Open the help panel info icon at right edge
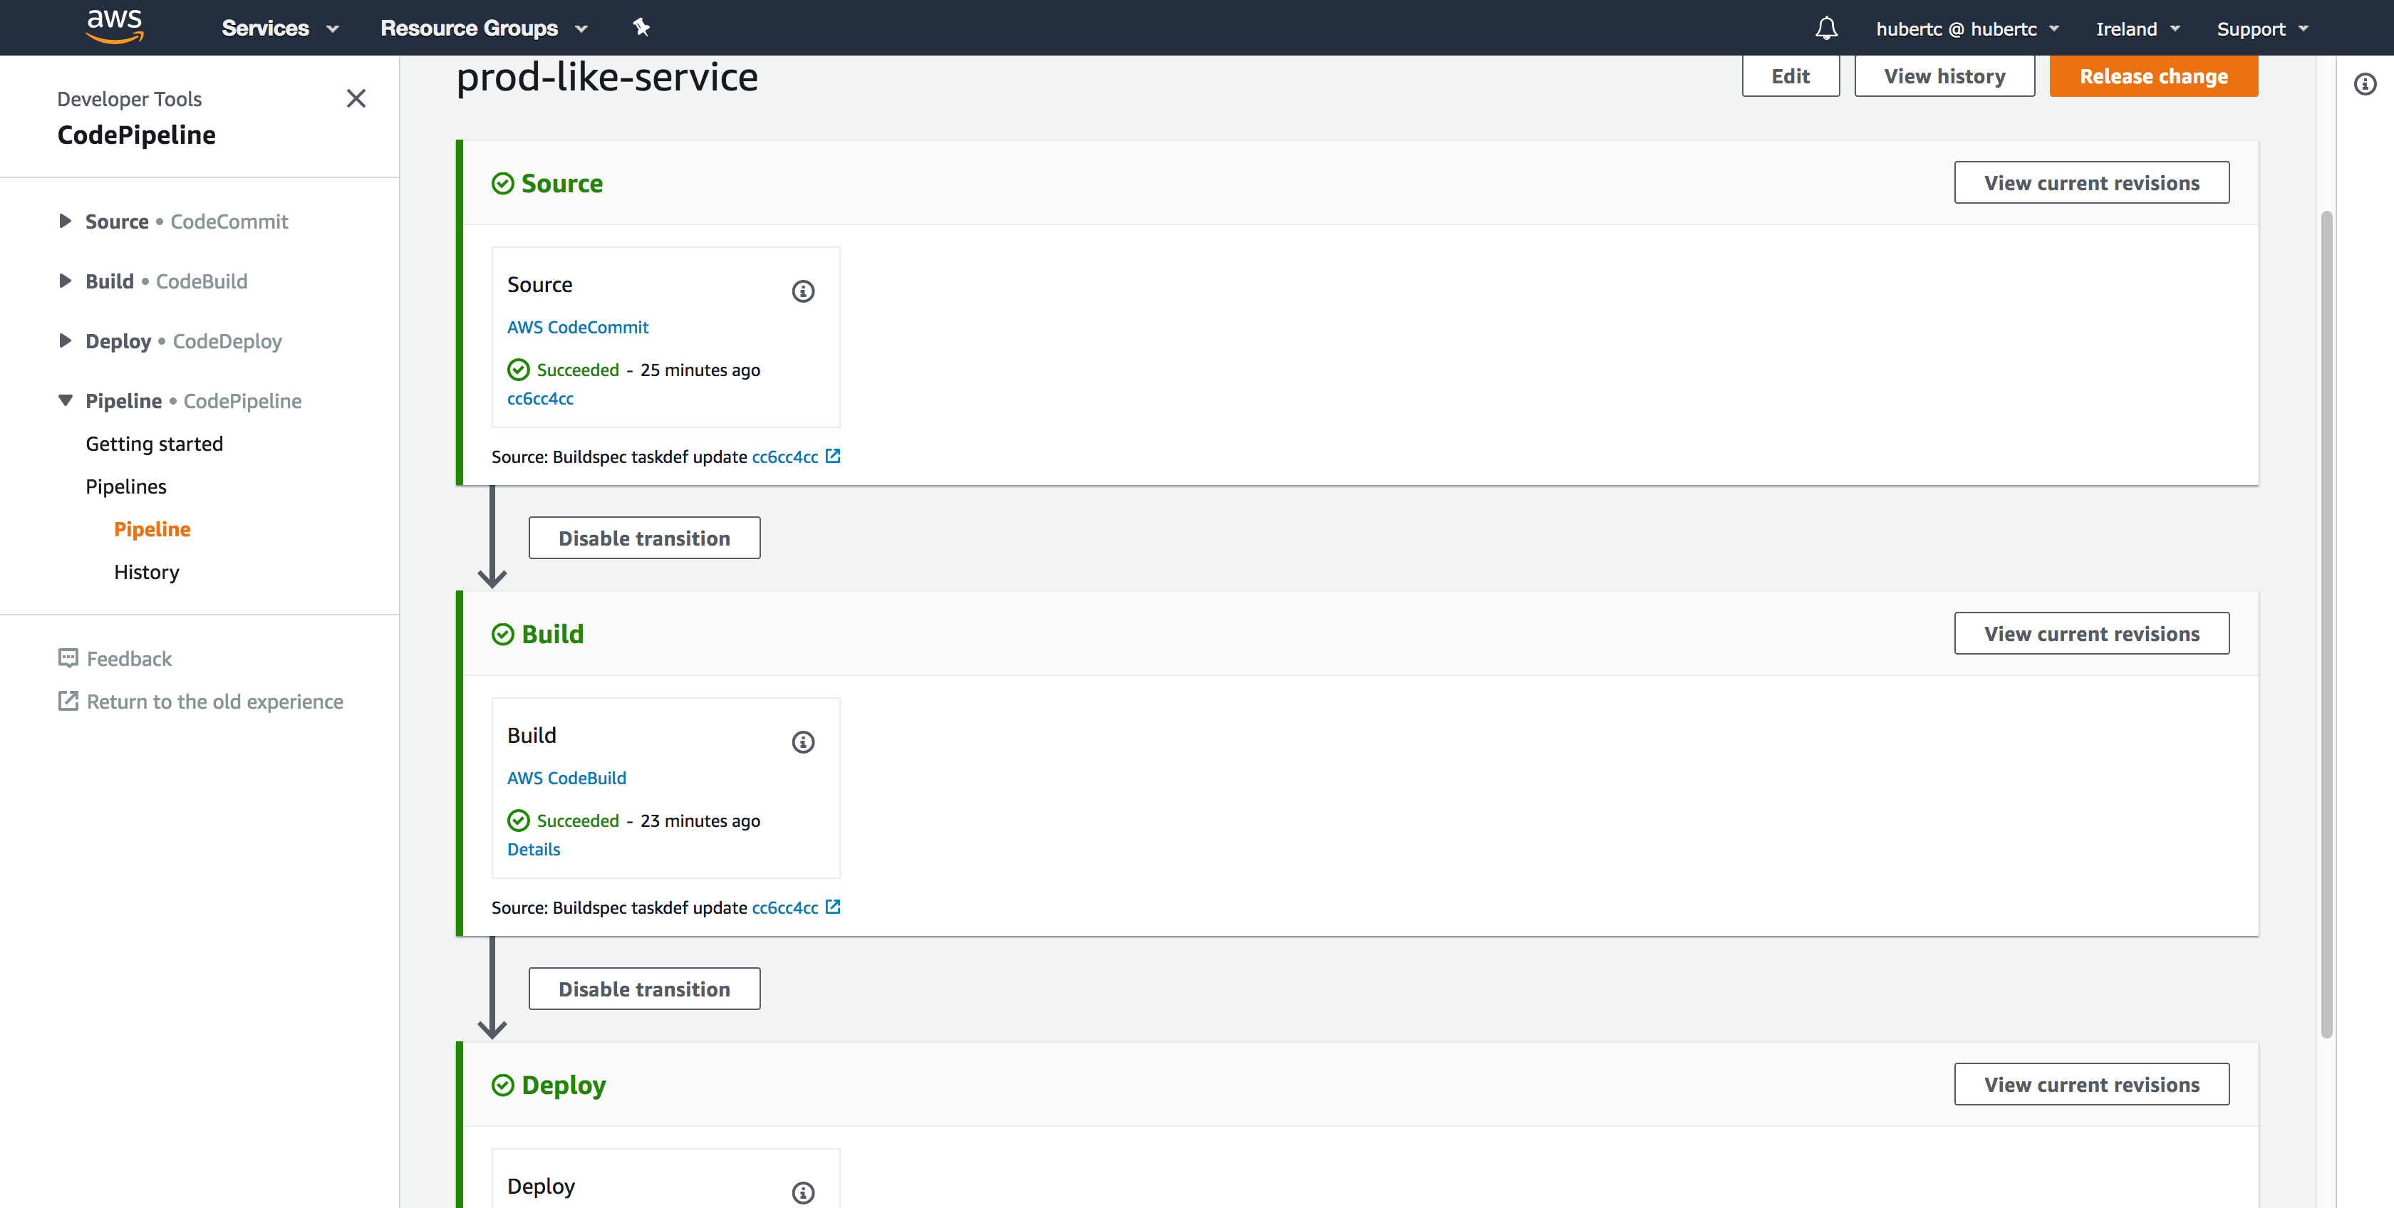 coord(2364,85)
